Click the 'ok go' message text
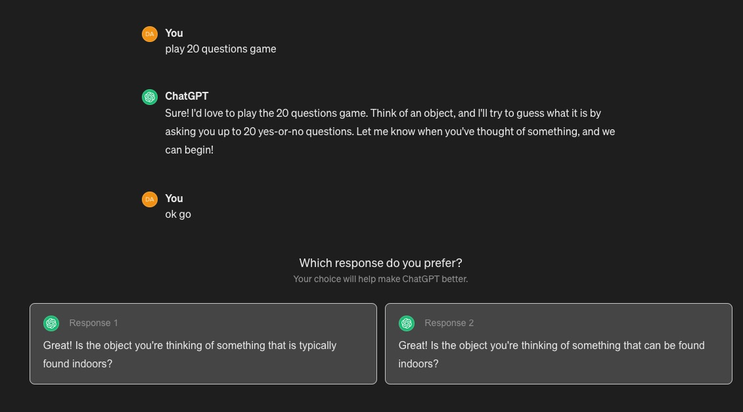 pos(178,214)
